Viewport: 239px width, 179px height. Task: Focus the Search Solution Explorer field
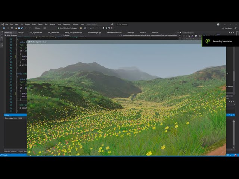pos(192,39)
